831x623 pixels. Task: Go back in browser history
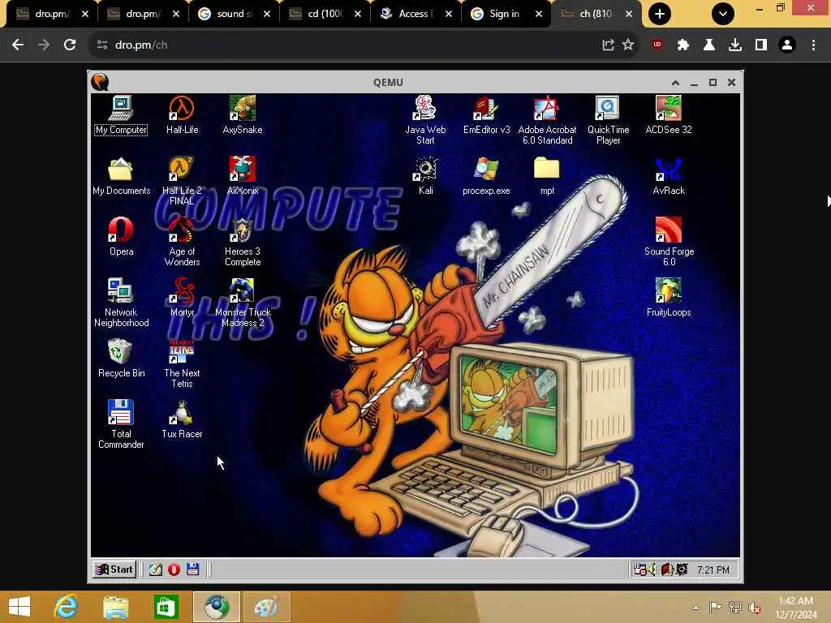tap(18, 45)
